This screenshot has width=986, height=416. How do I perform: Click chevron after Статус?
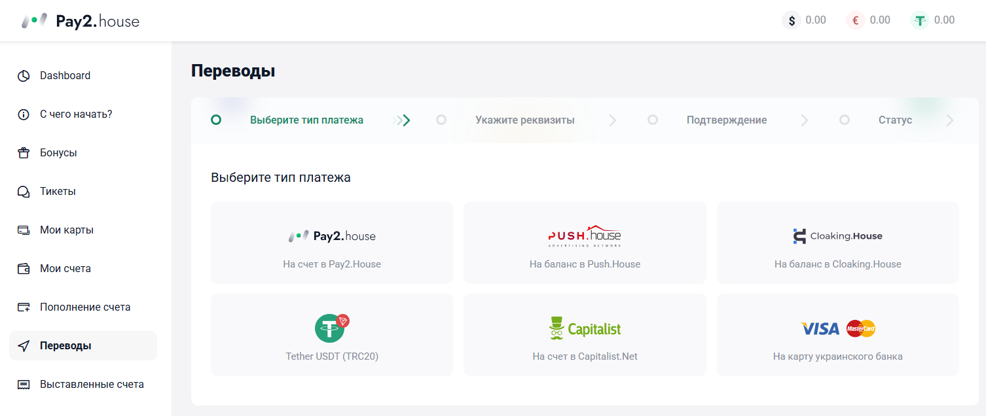coord(950,120)
